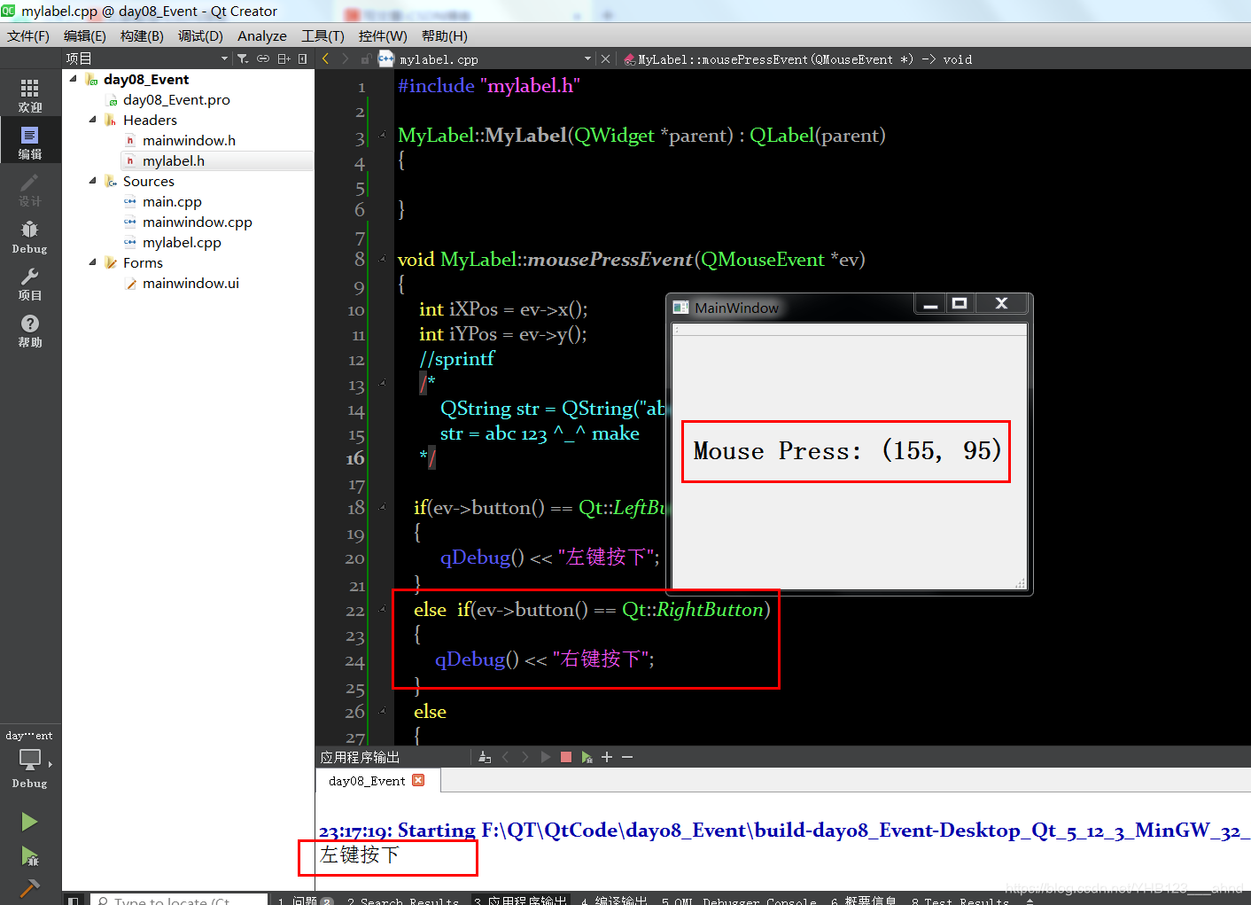Run the project with green play button

coord(30,822)
